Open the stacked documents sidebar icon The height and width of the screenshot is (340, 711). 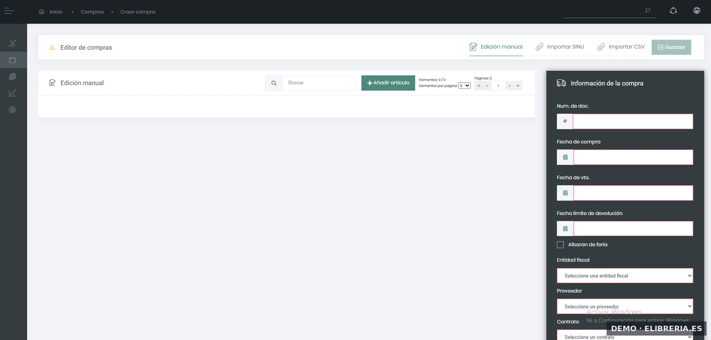tap(12, 76)
